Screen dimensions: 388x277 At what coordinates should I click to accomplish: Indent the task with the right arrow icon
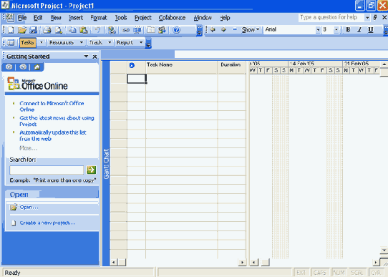[x=223, y=29]
